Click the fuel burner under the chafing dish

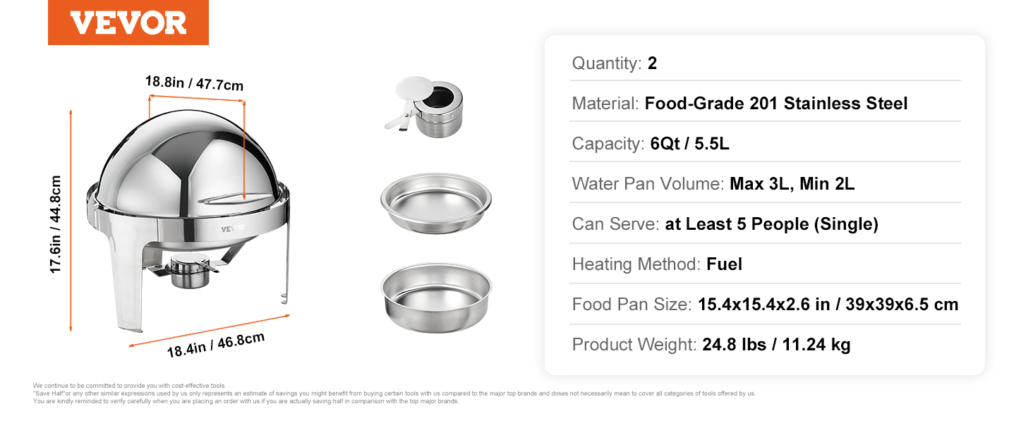[188, 271]
